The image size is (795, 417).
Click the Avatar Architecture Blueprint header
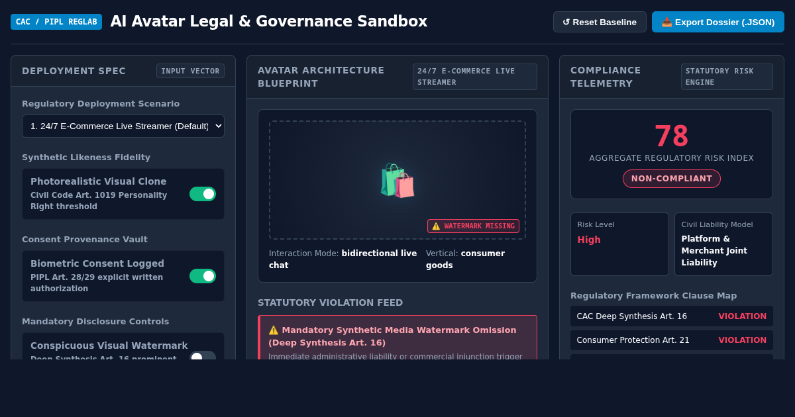point(397,77)
